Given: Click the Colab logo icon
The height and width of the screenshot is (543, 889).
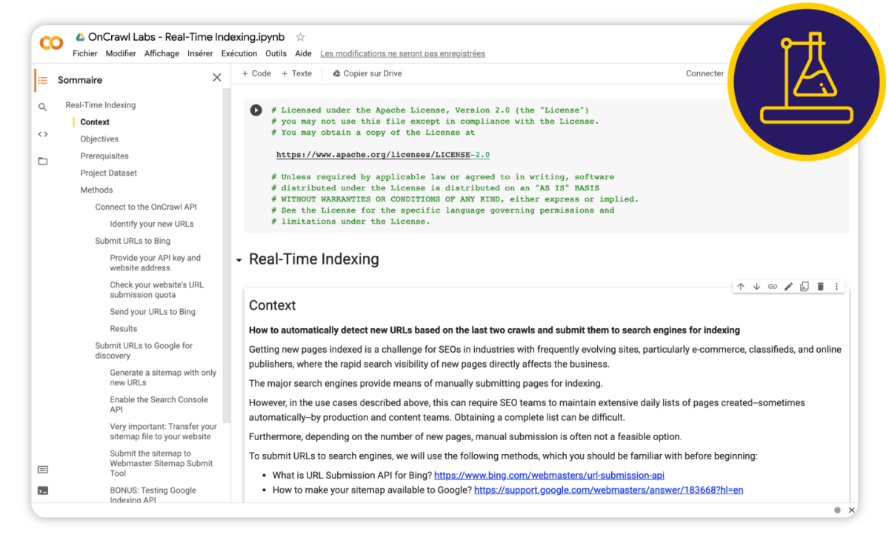Looking at the screenshot, I should [x=51, y=43].
